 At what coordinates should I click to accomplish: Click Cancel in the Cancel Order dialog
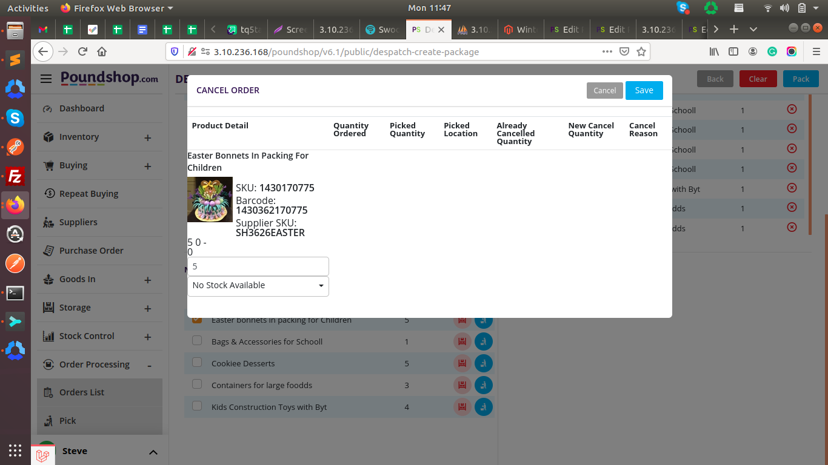[x=604, y=90]
